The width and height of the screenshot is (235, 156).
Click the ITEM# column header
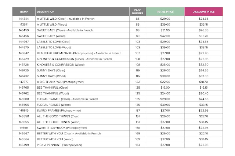click(x=23, y=12)
